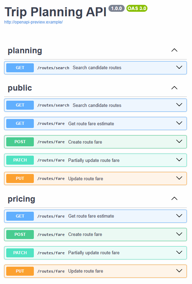Expand public PATCH /routes/fare row arrow
Screen dimensions: 192x284
click(x=179, y=160)
